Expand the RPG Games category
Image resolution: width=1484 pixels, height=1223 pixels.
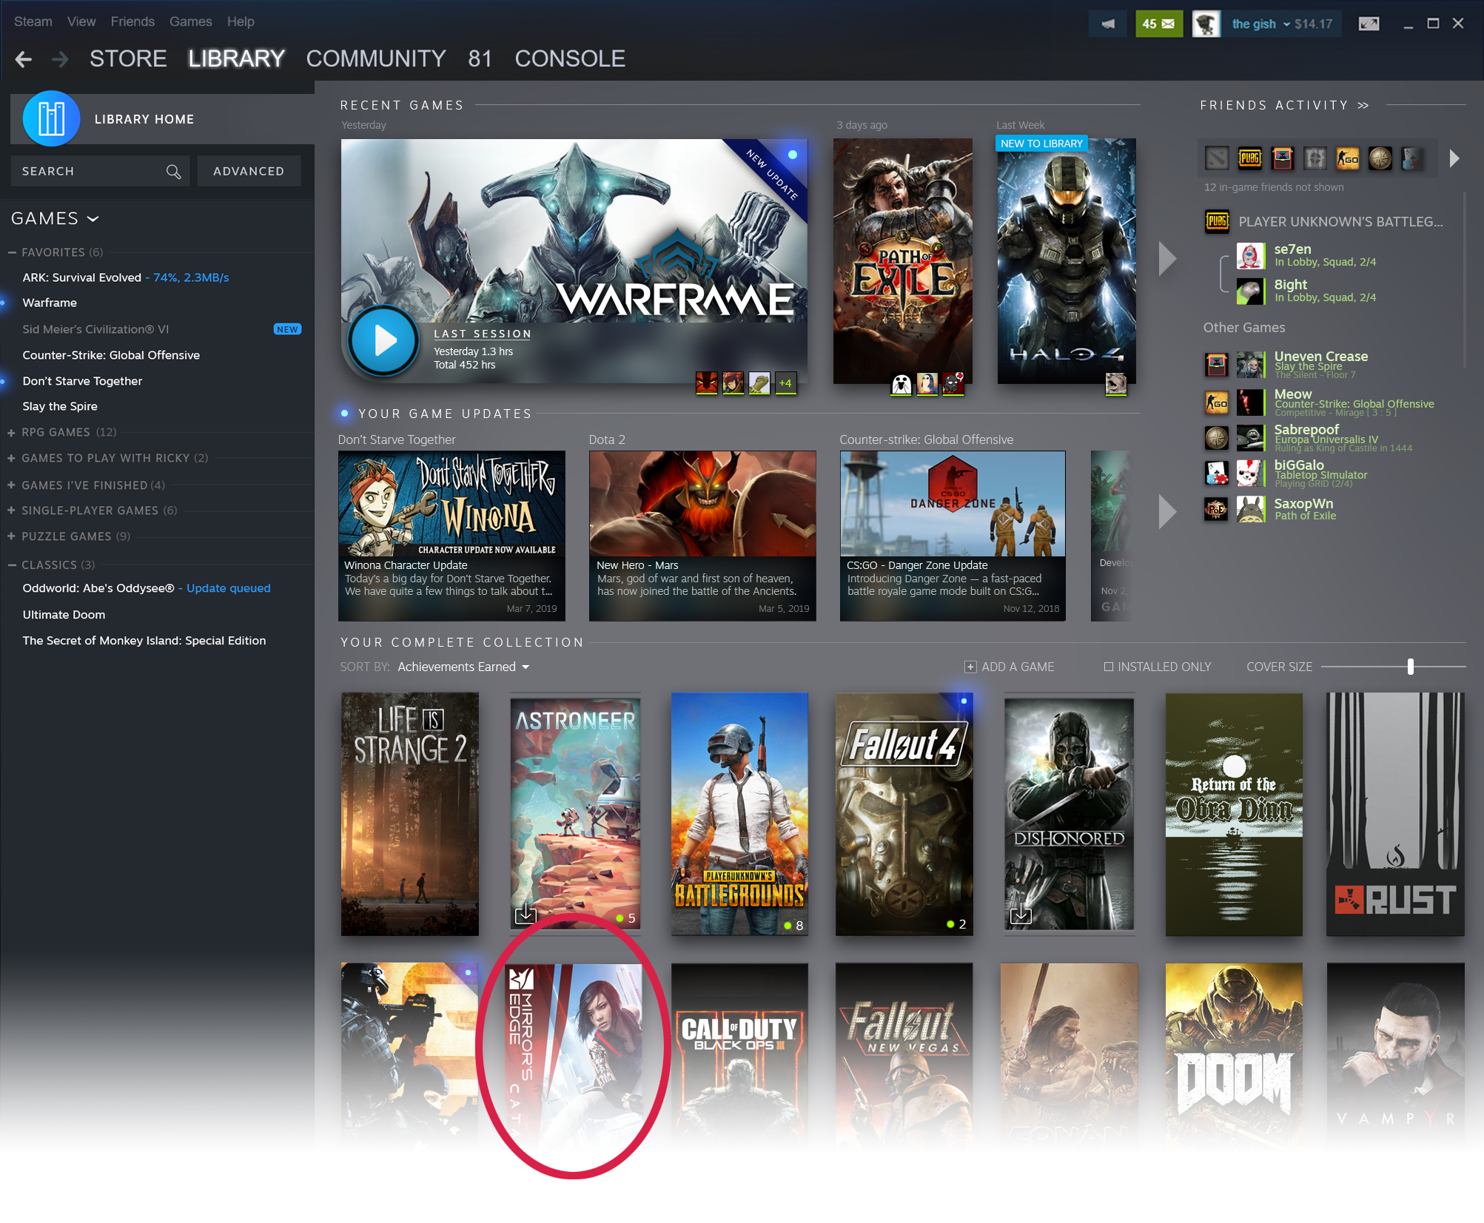[12, 433]
